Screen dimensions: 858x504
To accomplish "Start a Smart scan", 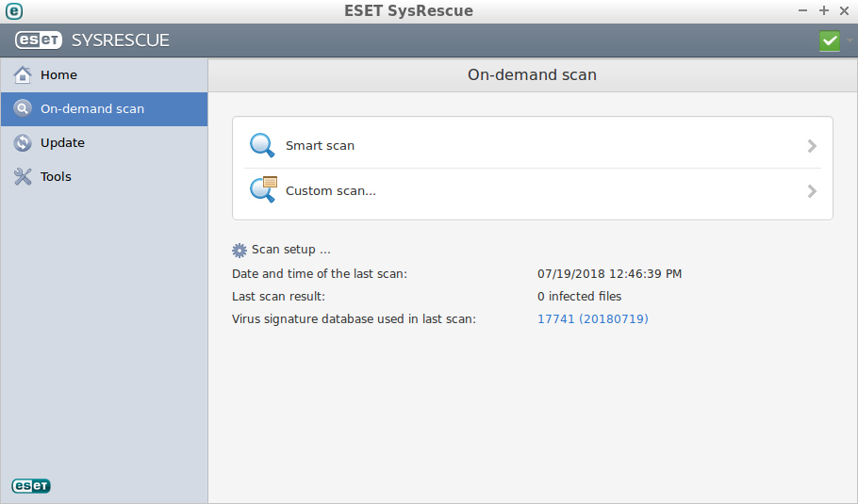I will click(x=533, y=145).
